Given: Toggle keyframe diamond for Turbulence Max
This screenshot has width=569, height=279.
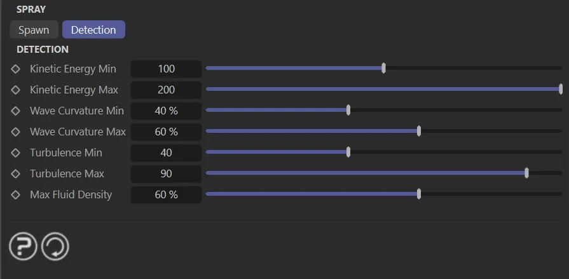Looking at the screenshot, I should [16, 174].
